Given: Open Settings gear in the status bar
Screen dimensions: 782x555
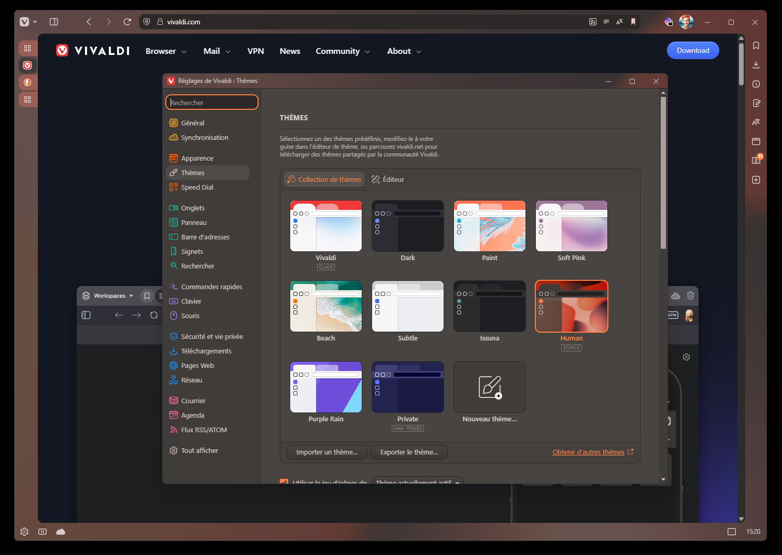Looking at the screenshot, I should point(24,532).
